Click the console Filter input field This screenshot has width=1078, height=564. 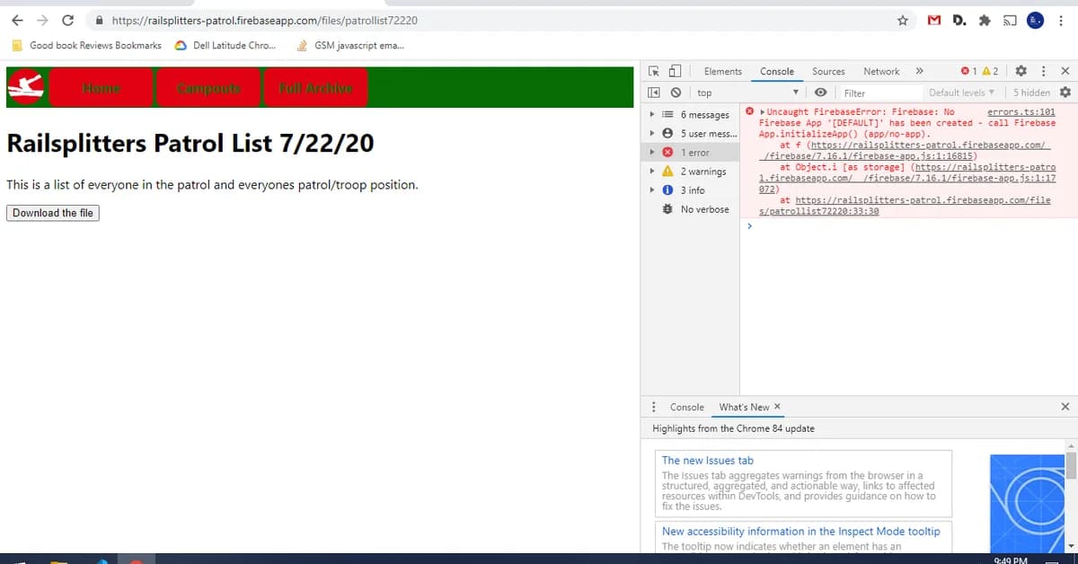pyautogui.click(x=880, y=92)
